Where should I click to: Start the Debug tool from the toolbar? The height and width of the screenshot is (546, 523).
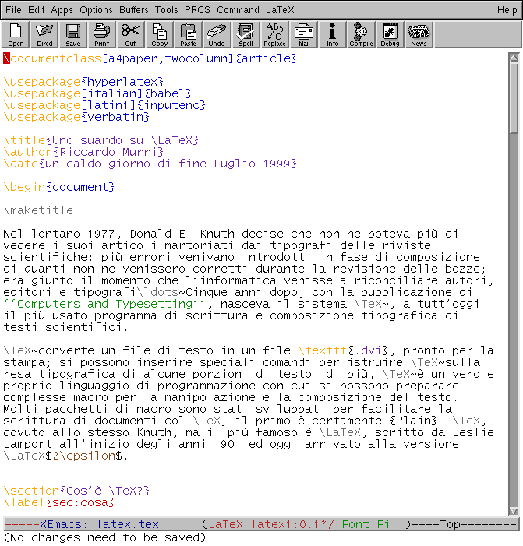[390, 33]
